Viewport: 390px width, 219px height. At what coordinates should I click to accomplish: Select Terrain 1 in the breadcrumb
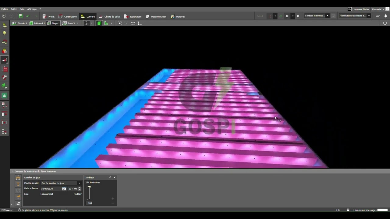pos(19,23)
